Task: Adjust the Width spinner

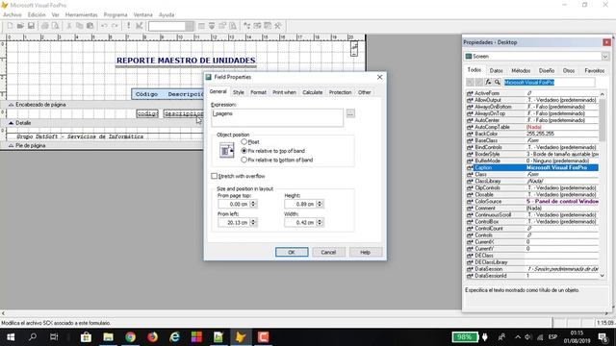Action: [x=320, y=222]
